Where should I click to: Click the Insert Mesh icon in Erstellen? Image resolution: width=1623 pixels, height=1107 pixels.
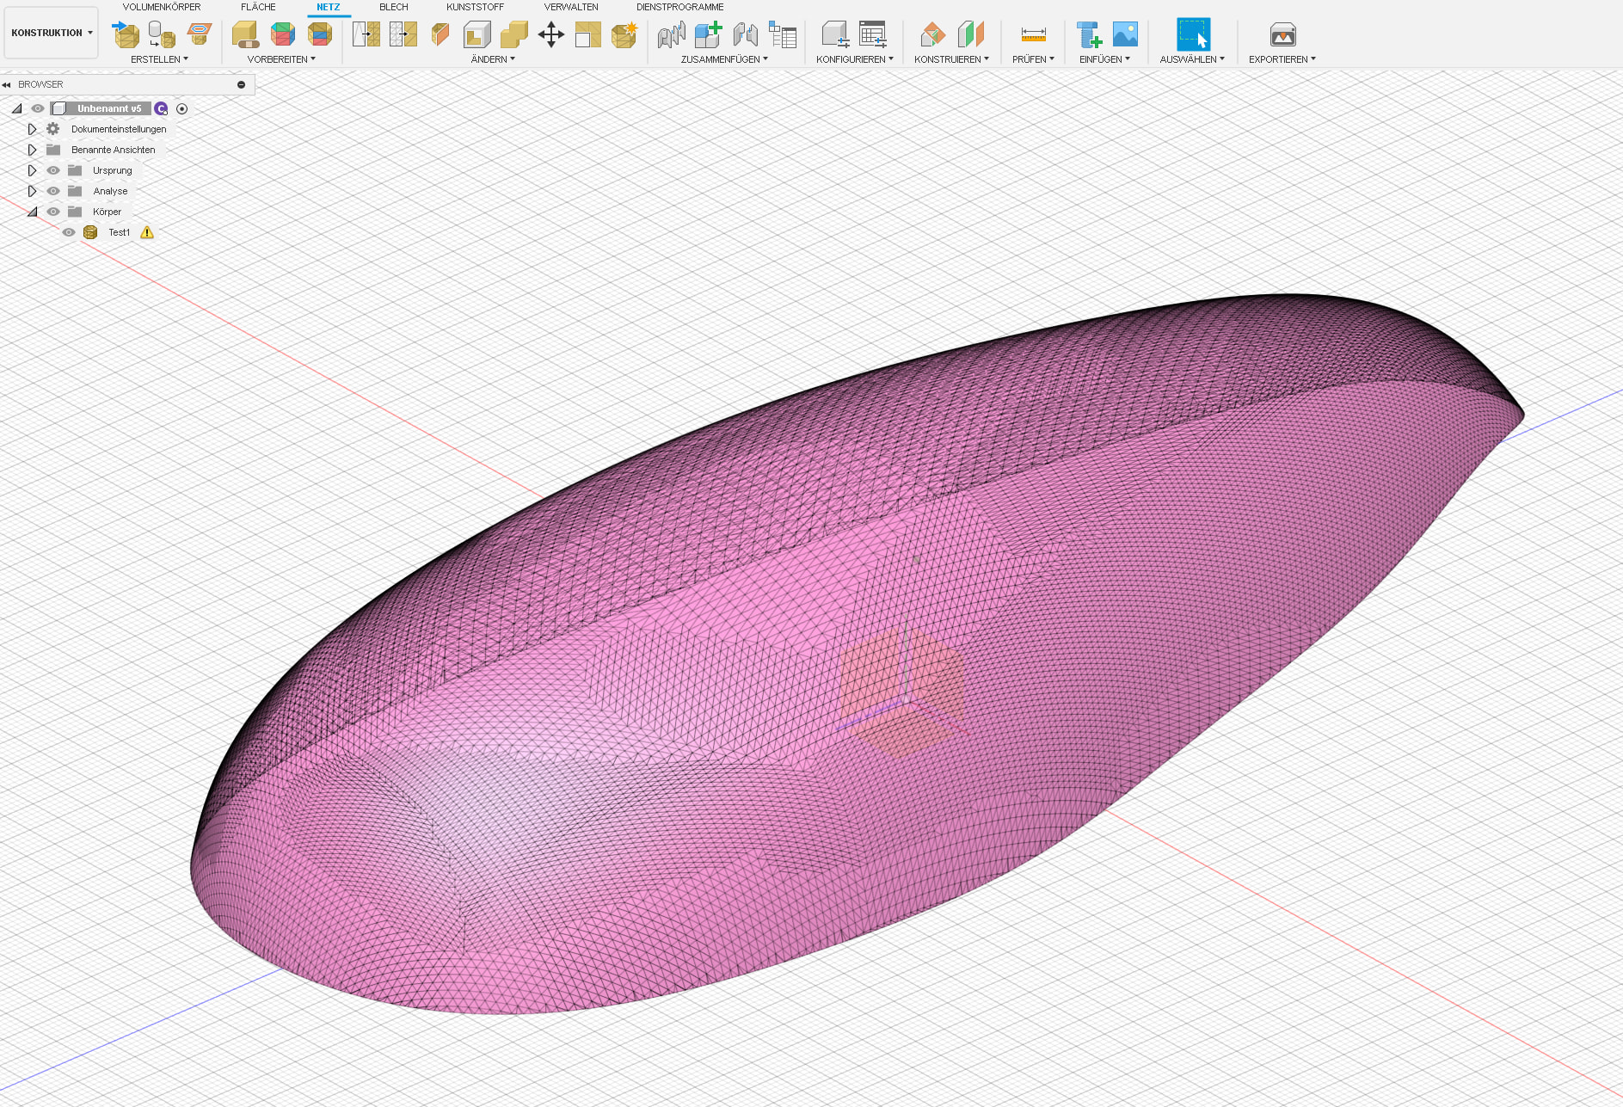coord(126,34)
